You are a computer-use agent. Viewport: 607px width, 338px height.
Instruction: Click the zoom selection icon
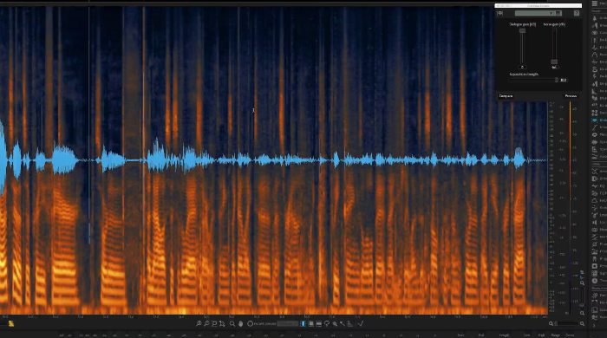coord(214,323)
